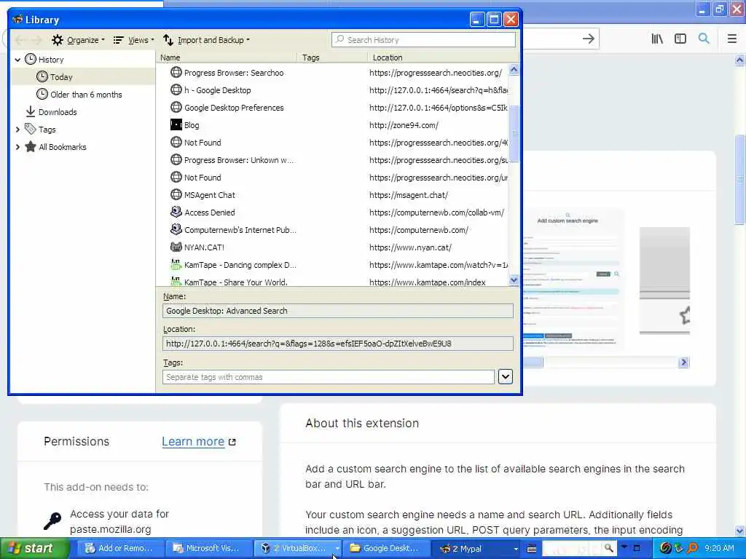Click the Name field in details pane
The width and height of the screenshot is (746, 559).
(x=338, y=311)
